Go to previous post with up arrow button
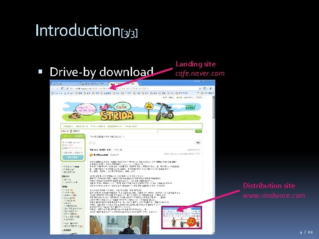The width and height of the screenshot is (319, 239). click(x=90, y=143)
